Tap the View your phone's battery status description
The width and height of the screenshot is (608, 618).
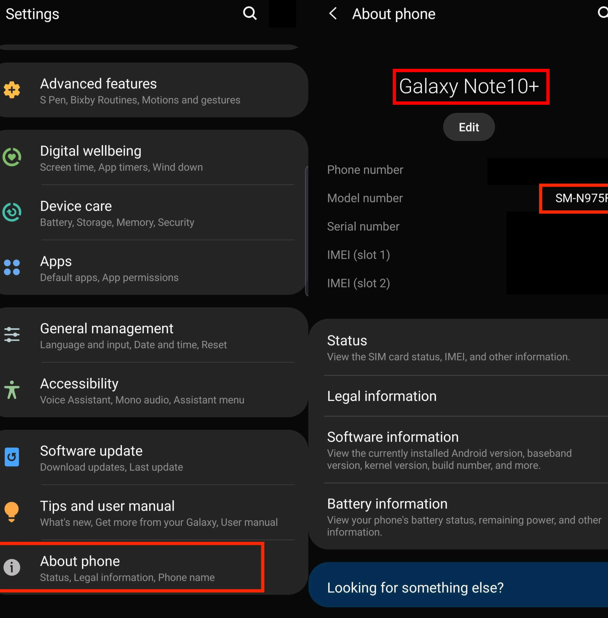pos(464,526)
